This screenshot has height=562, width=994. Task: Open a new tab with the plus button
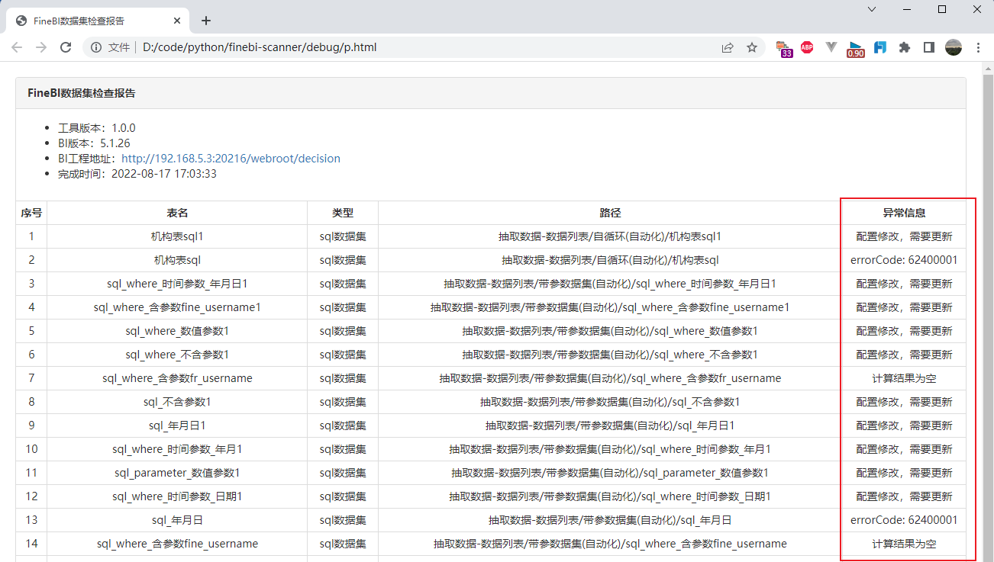click(205, 21)
